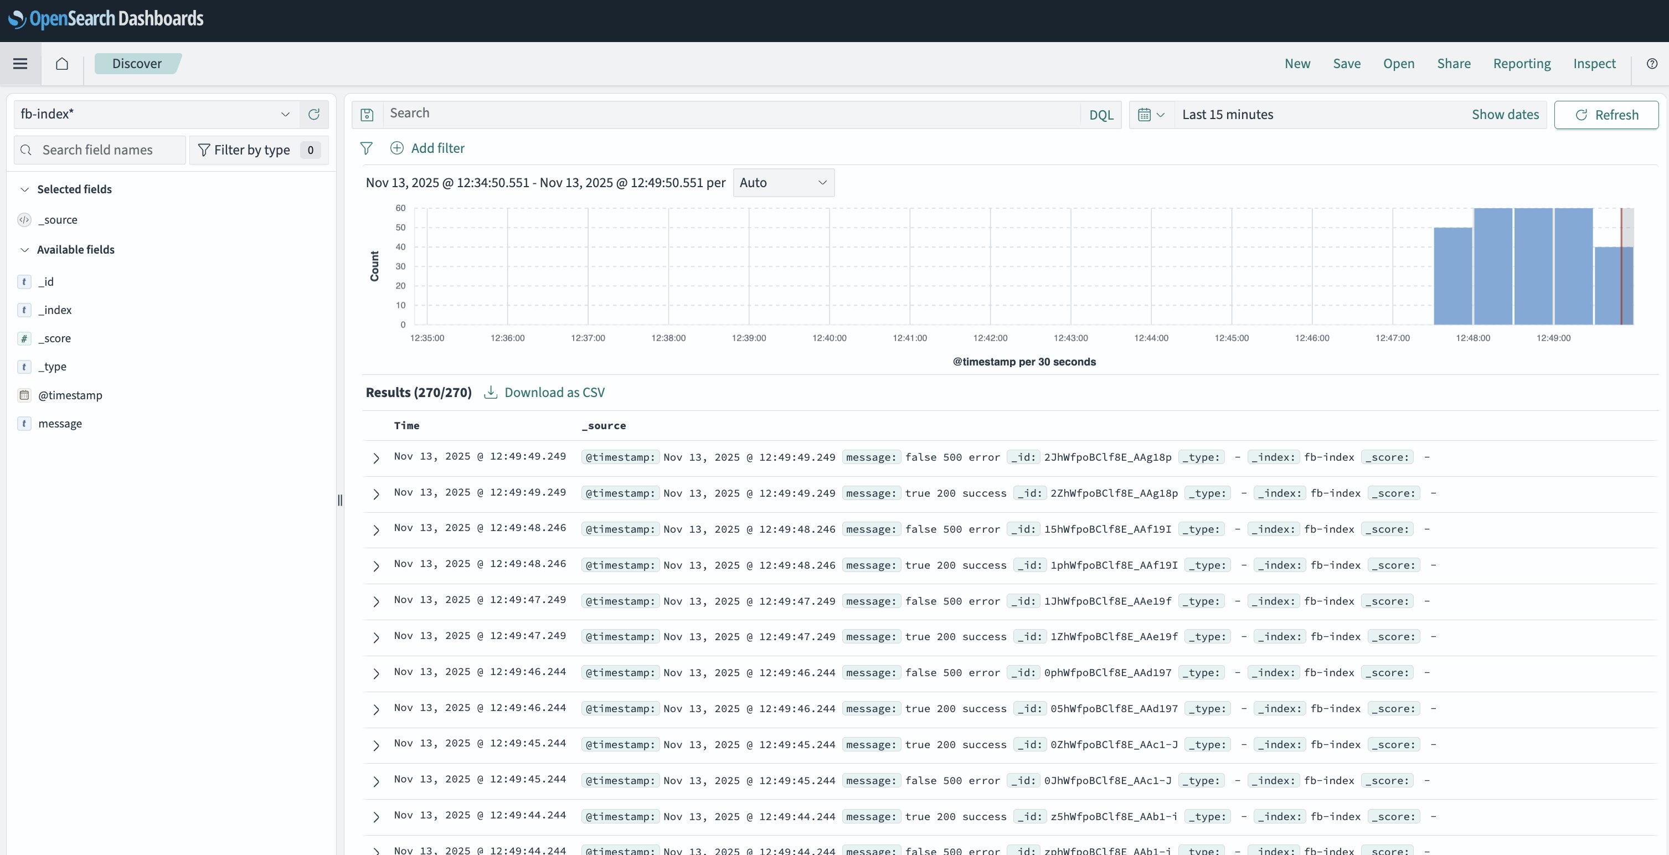Open the saved queries disk icon
Image resolution: width=1669 pixels, height=855 pixels.
click(367, 115)
